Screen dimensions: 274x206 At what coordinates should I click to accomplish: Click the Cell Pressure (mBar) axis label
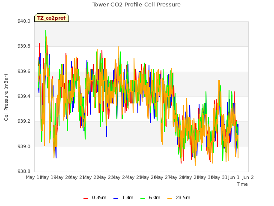coord(6,97)
